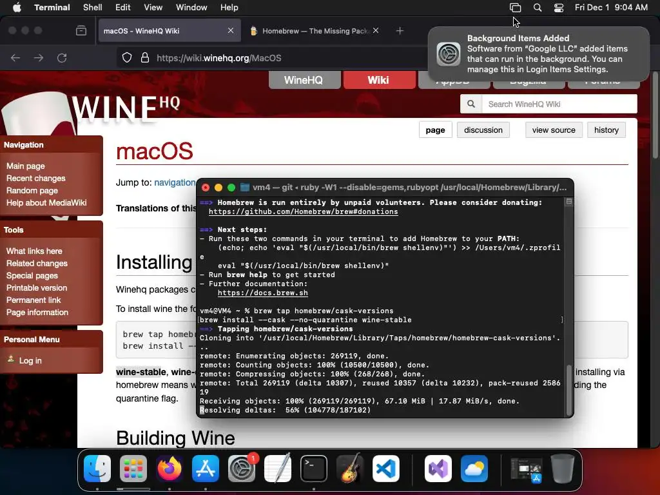Open Printable version link
Screen dimensions: 660x495
click(x=37, y=287)
